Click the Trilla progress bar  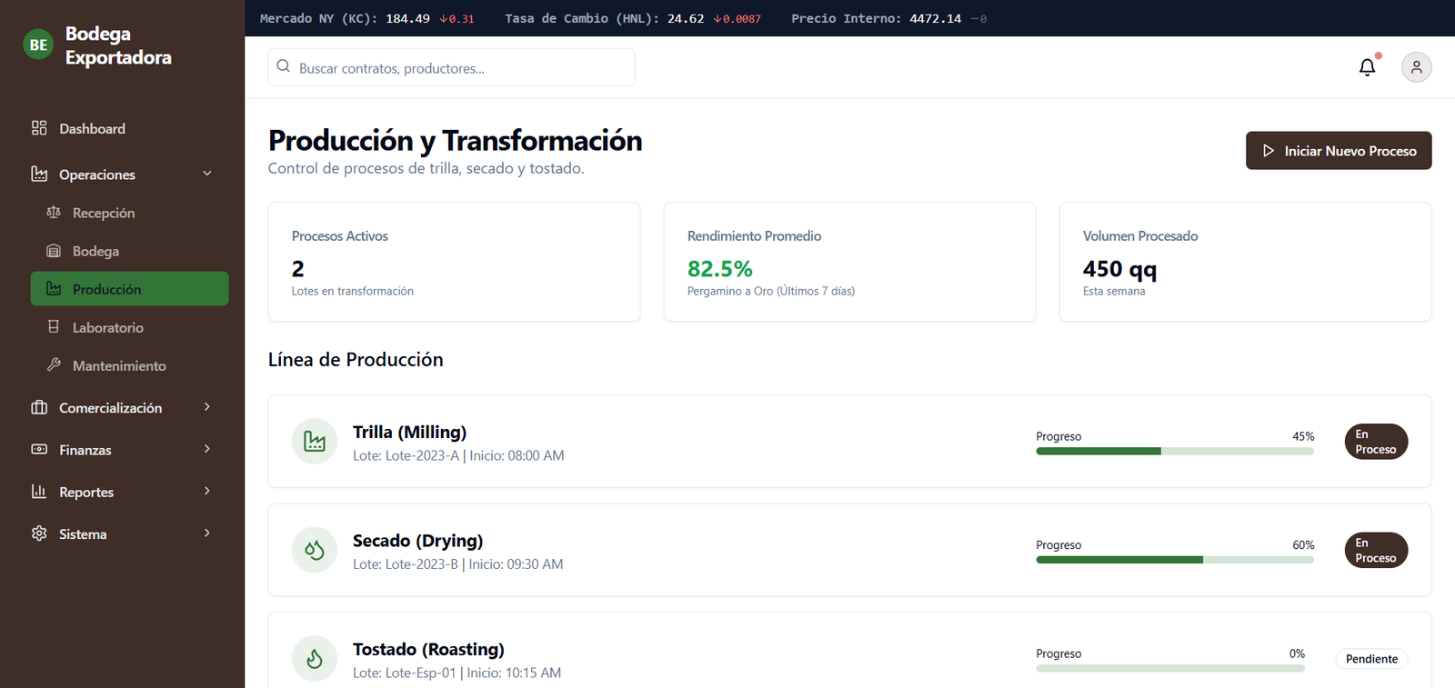[1175, 451]
